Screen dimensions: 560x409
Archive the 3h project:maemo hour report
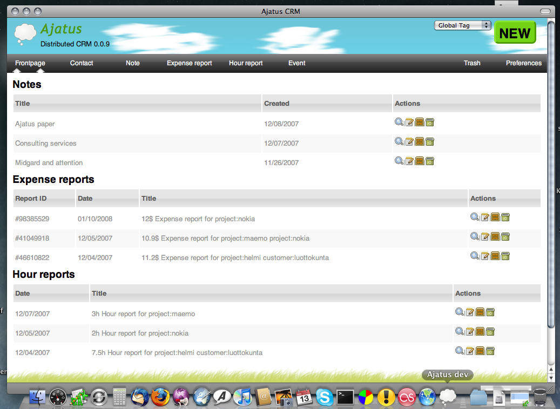[480, 312]
